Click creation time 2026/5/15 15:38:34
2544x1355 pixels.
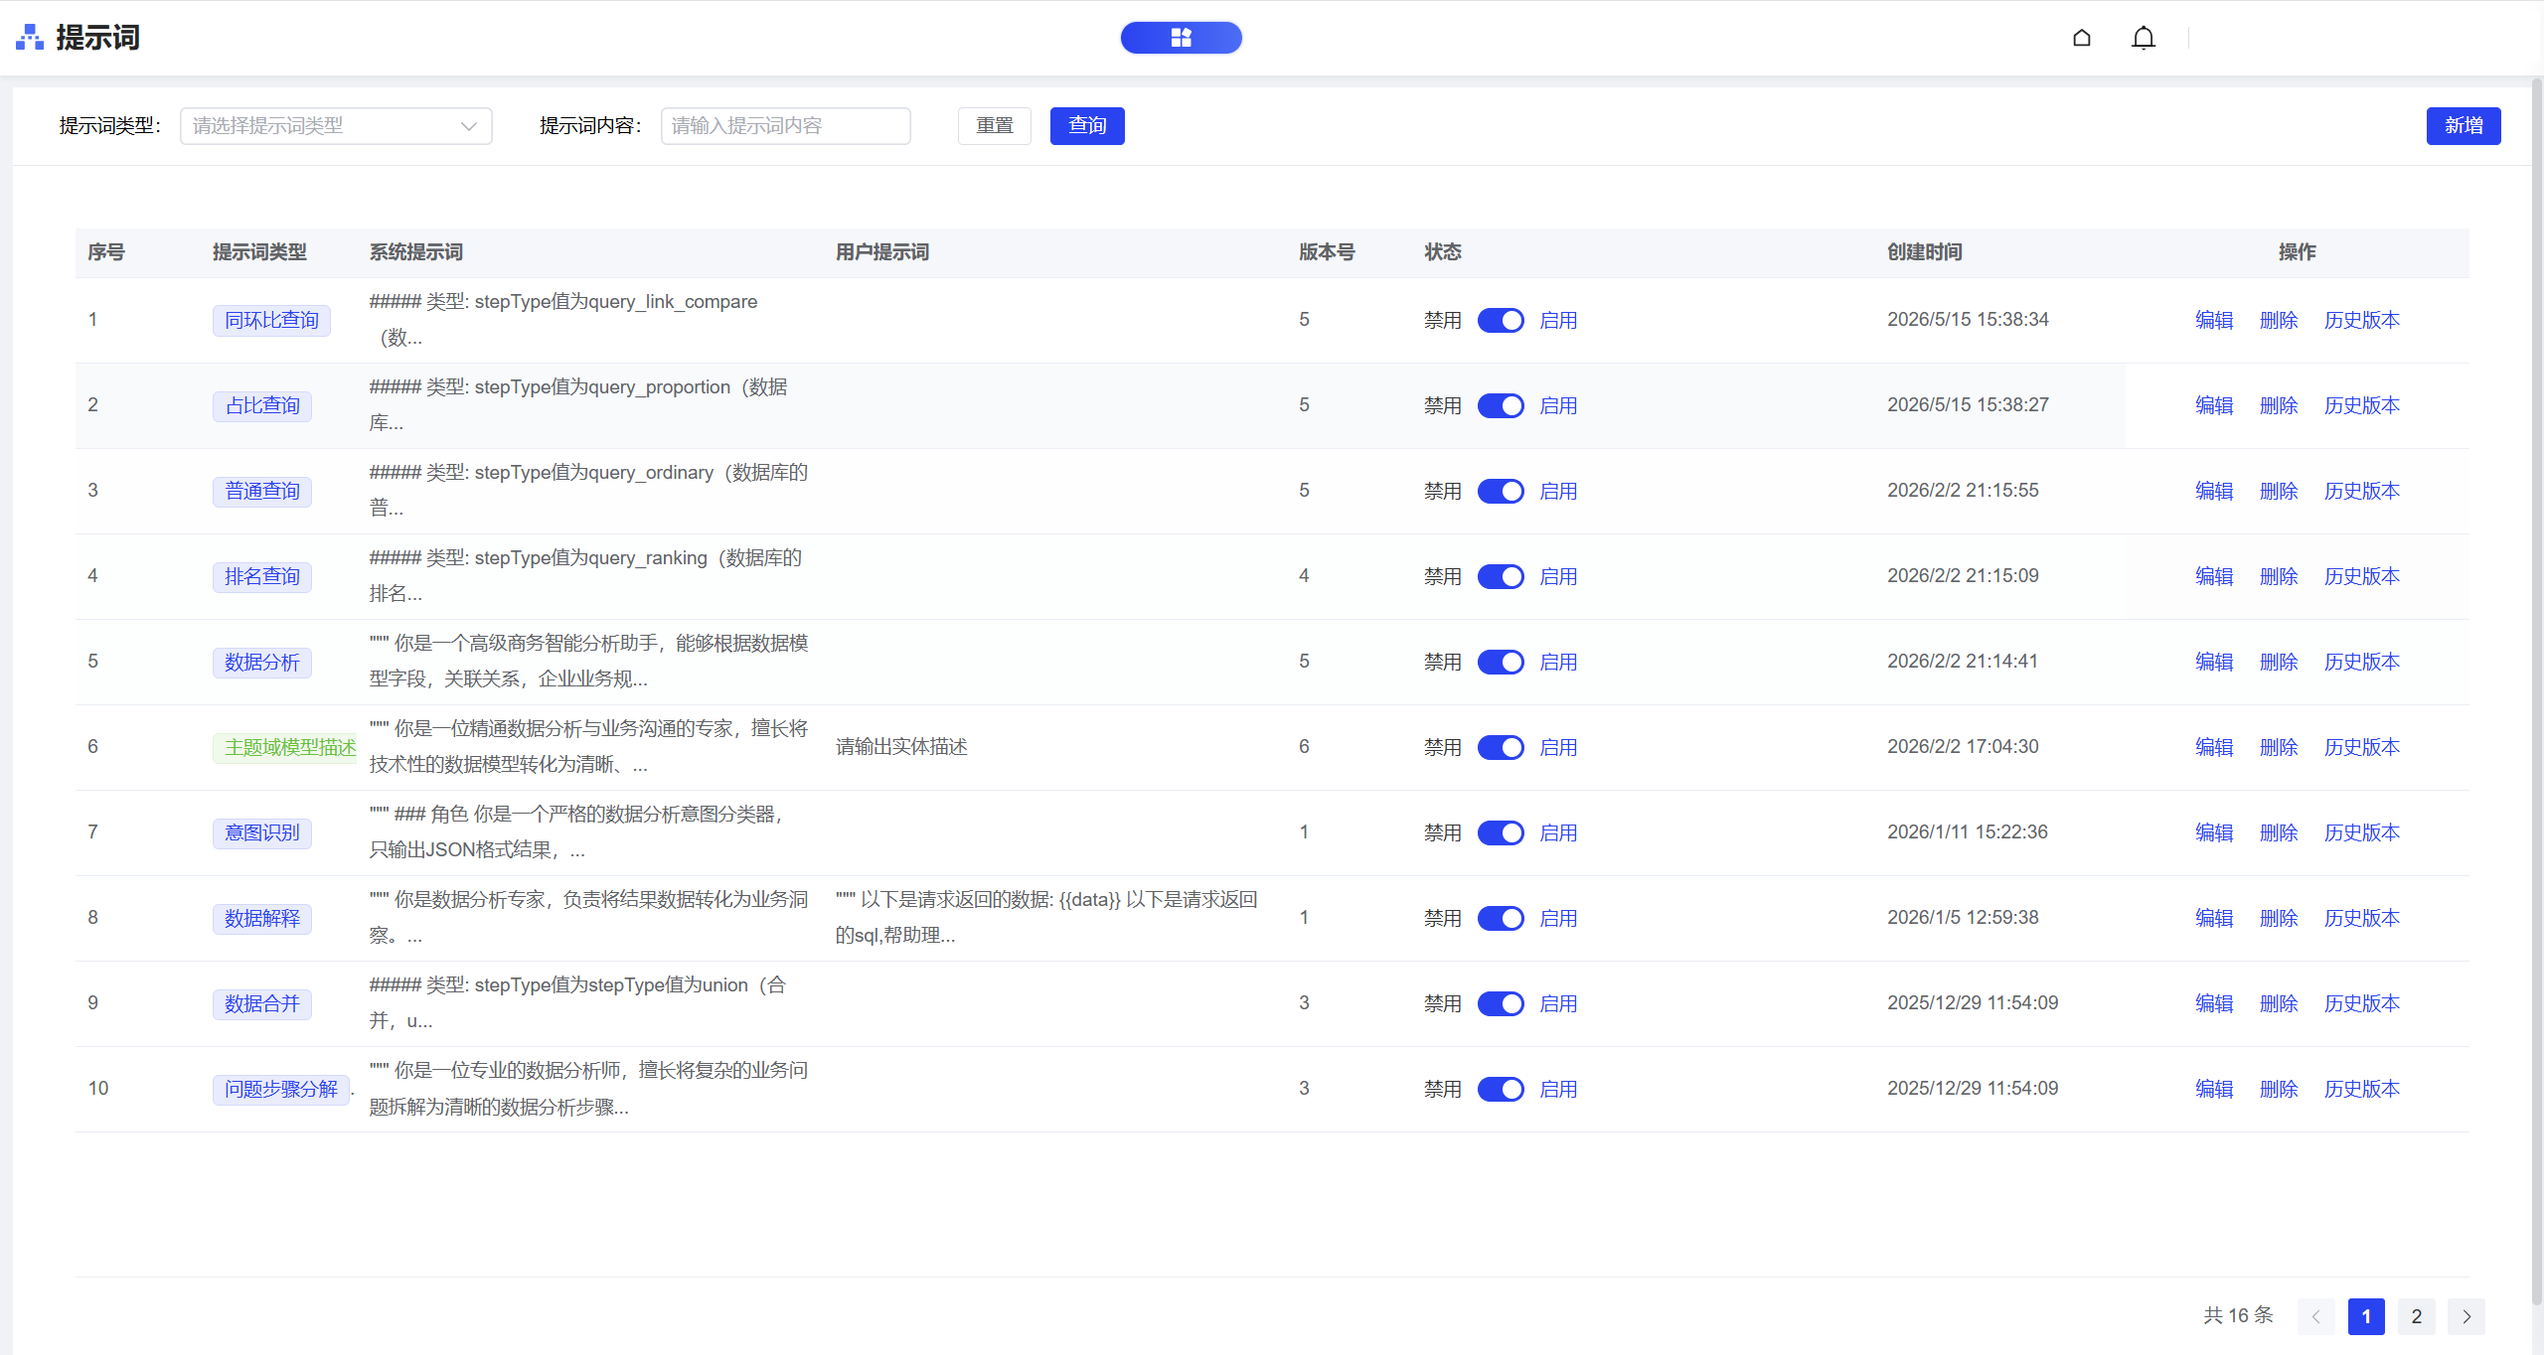click(x=1968, y=320)
